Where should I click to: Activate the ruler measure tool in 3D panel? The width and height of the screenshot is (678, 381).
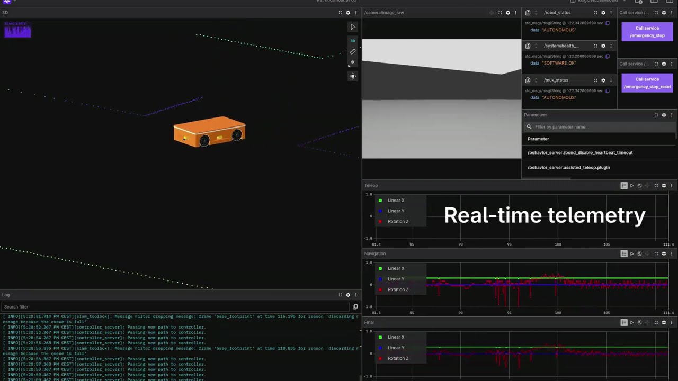353,51
